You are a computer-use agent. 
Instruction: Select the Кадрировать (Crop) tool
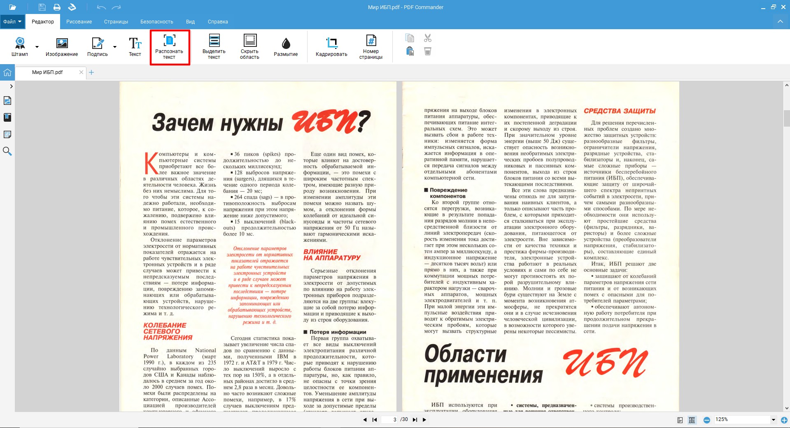click(331, 46)
